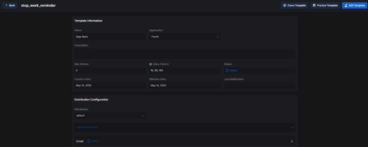Click the Retry Pattern info icon
The height and width of the screenshot is (147, 368).
point(151,64)
